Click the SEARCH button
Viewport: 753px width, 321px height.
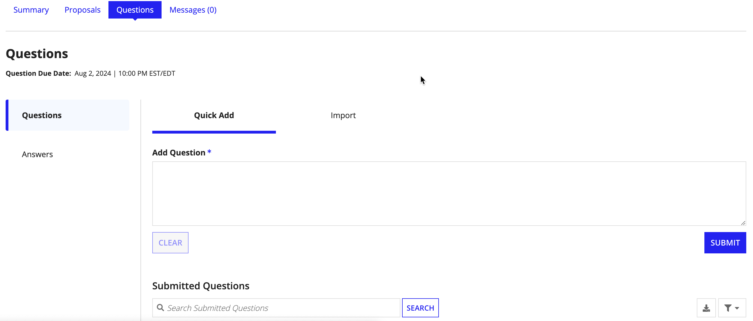tap(420, 307)
